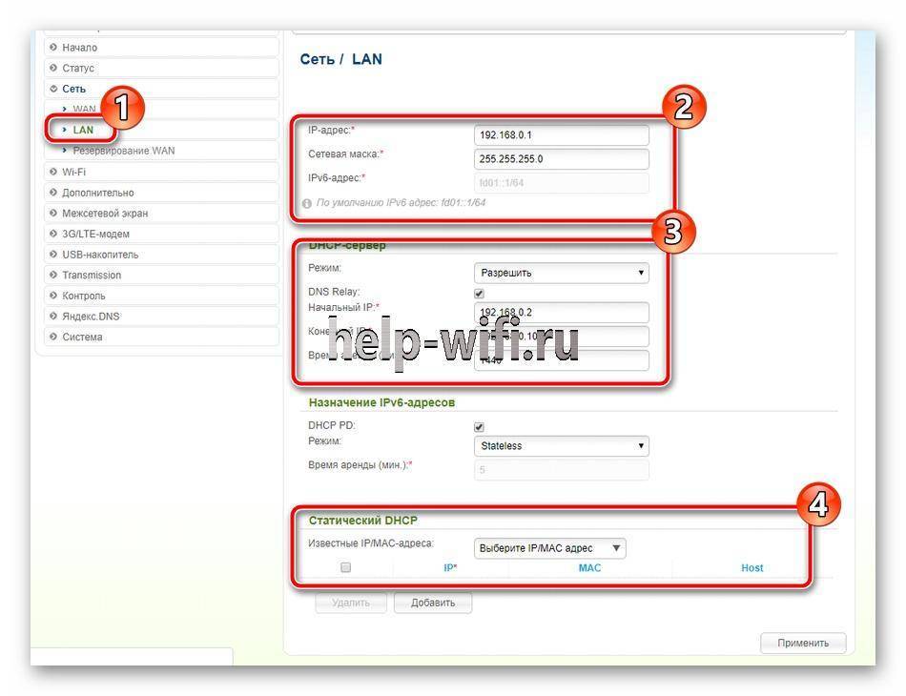Viewport: 906px width, 696px height.
Task: Click the bullet icon beside Начало
Action: coord(53,47)
